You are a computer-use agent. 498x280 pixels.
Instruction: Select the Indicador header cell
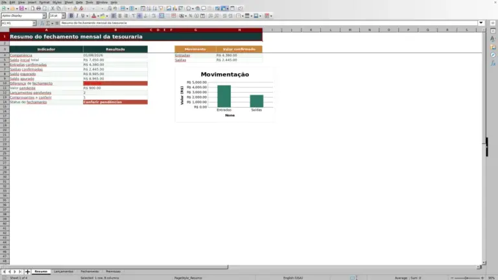[47, 49]
